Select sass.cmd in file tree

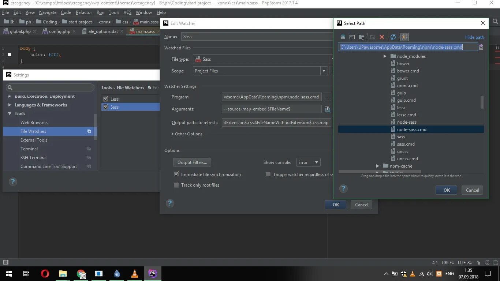[406, 144]
